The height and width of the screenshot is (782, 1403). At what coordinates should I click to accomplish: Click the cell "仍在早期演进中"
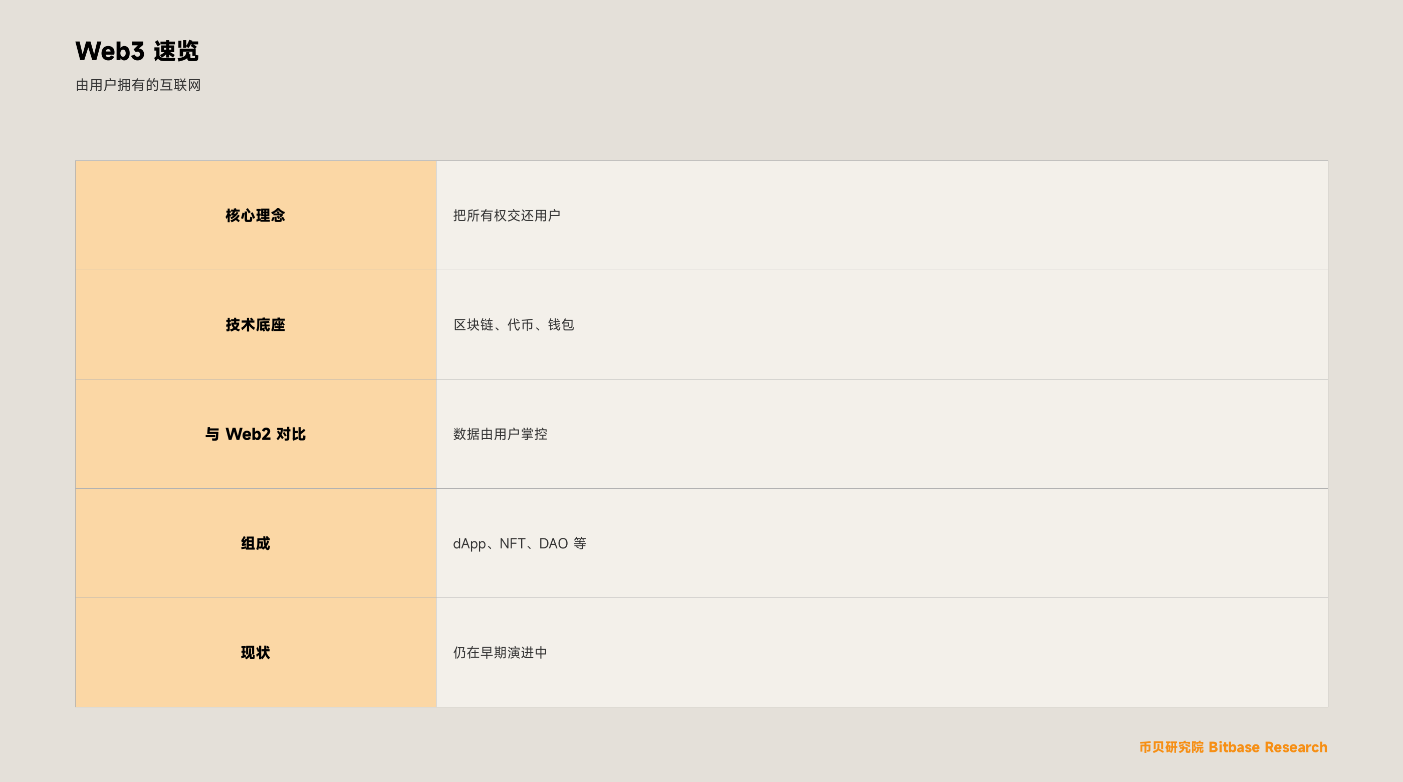(x=882, y=652)
